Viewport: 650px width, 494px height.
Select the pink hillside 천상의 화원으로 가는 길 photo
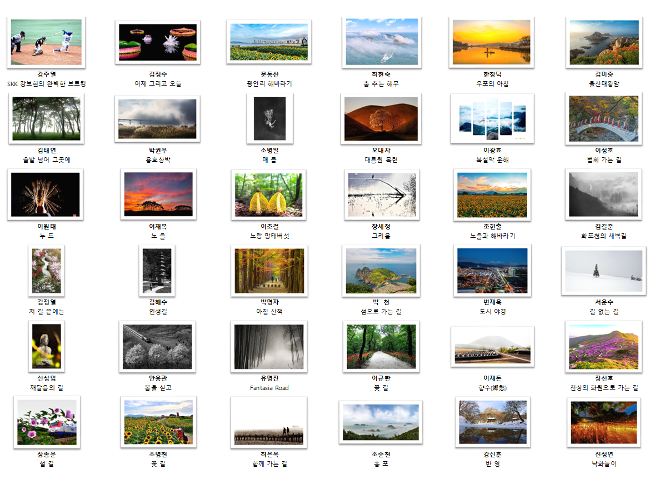point(603,347)
